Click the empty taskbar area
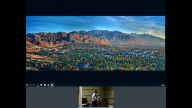This screenshot has width=192, height=108. tap(106, 85)
